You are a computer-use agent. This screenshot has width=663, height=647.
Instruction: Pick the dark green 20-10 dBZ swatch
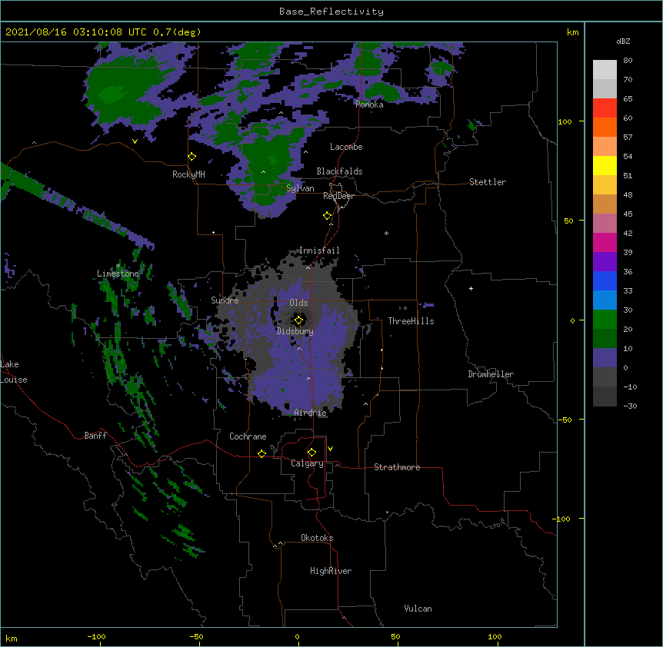605,338
